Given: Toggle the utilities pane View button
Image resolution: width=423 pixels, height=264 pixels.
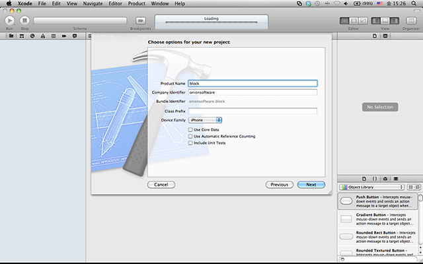Looking at the screenshot, I should tap(395, 20).
